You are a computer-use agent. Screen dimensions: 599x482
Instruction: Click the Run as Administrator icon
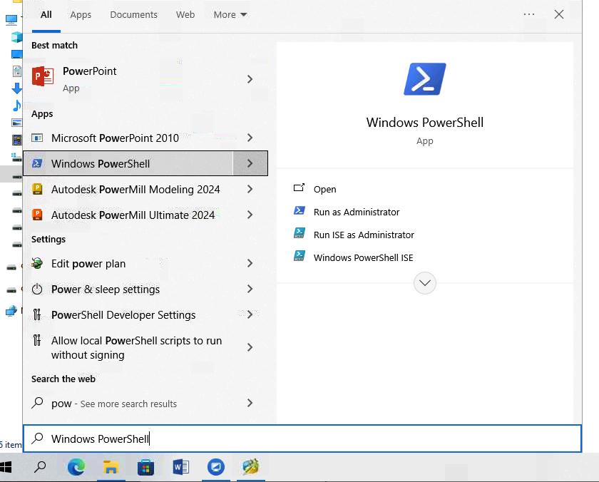point(299,211)
